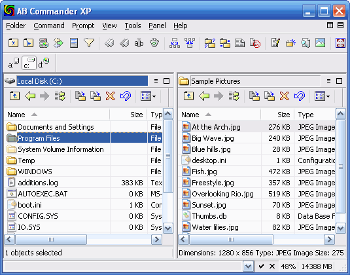
Task: Go back using left panel green arrow
Action: (x=30, y=96)
